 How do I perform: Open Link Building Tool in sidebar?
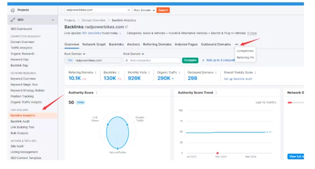point(22,127)
